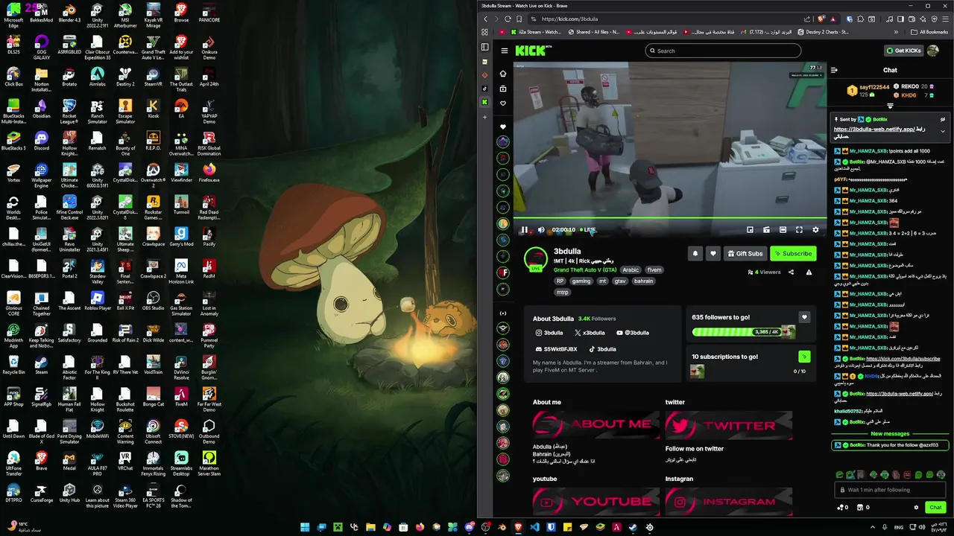Click the ABOUT ME banner image
Viewport: 954px width, 536px height.
pos(596,424)
